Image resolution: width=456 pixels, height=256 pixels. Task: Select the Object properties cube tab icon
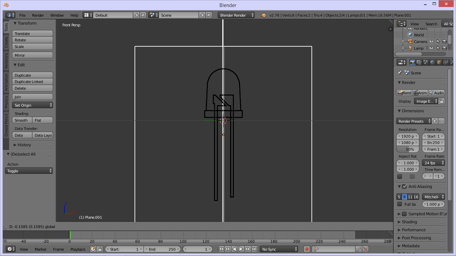point(439,62)
